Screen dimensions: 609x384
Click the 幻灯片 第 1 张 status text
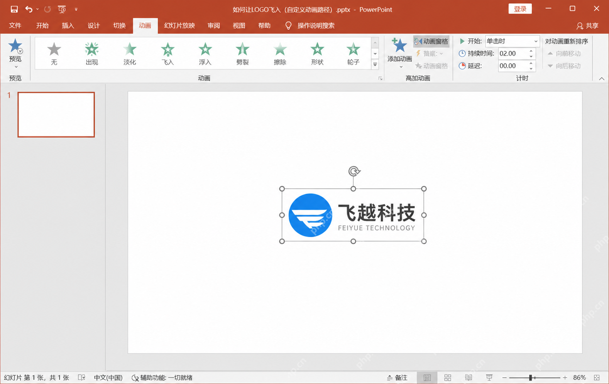click(x=36, y=378)
